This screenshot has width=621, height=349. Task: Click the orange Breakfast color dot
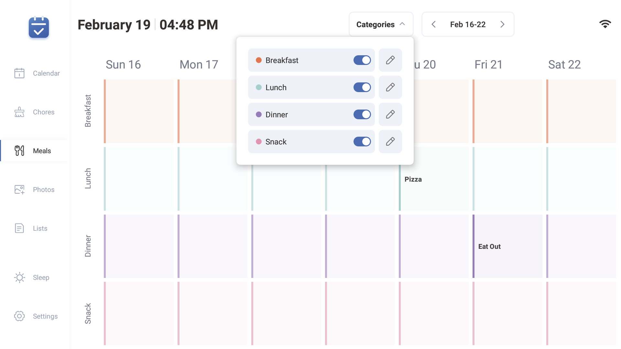pos(259,60)
